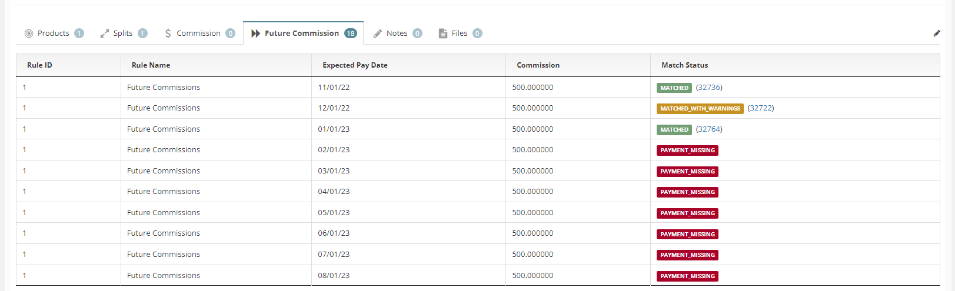
Task: Click the Match Status column header
Action: (x=685, y=65)
